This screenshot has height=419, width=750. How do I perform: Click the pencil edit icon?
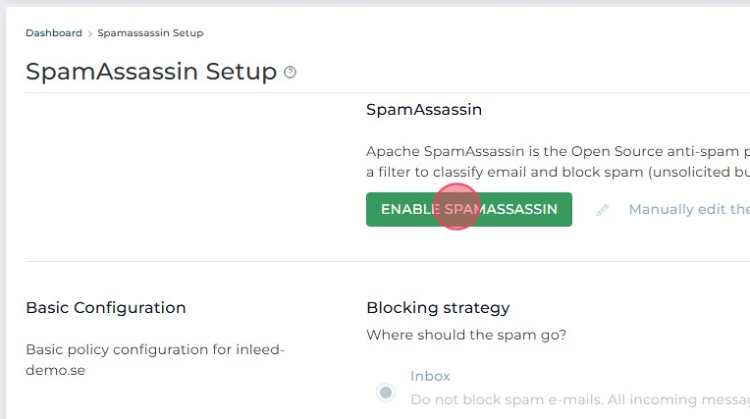point(603,210)
